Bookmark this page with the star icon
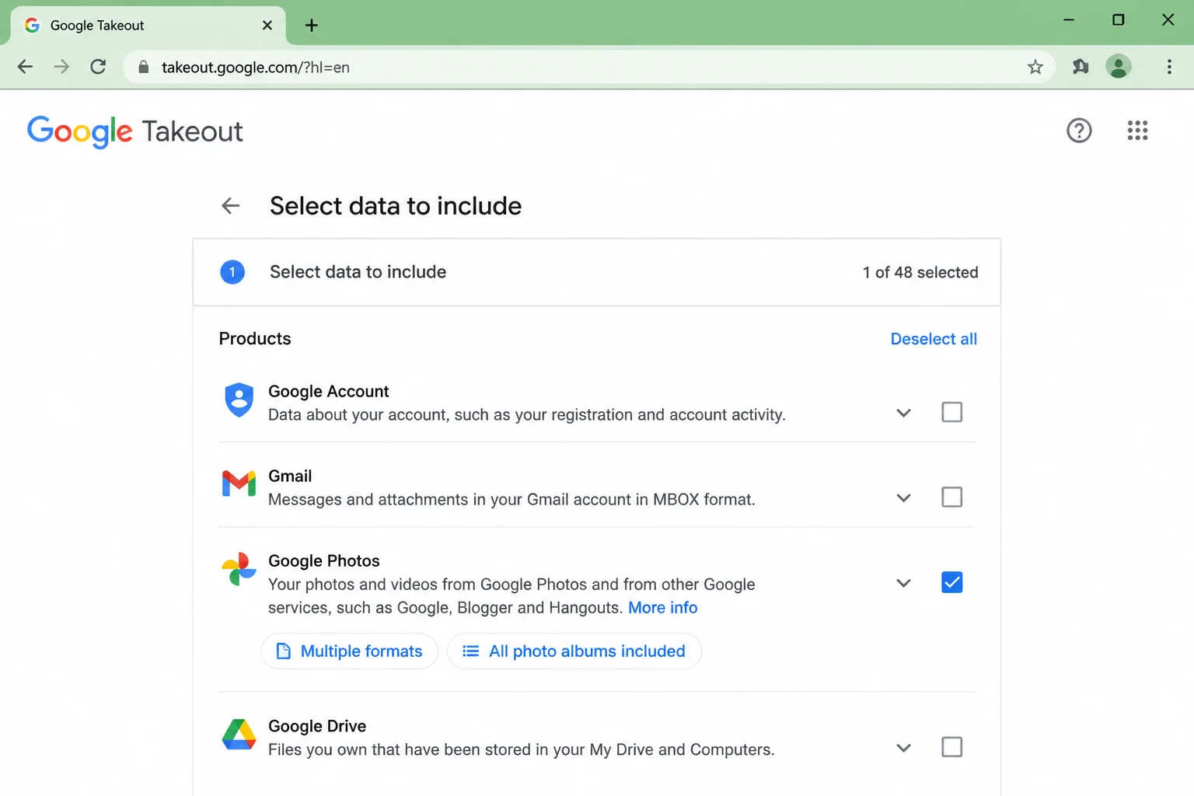1194x796 pixels. (1035, 67)
